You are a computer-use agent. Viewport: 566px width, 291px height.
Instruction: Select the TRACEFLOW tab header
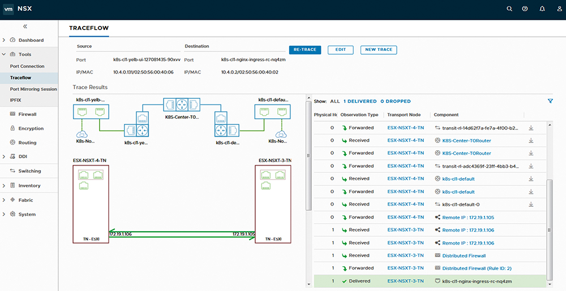click(x=89, y=28)
